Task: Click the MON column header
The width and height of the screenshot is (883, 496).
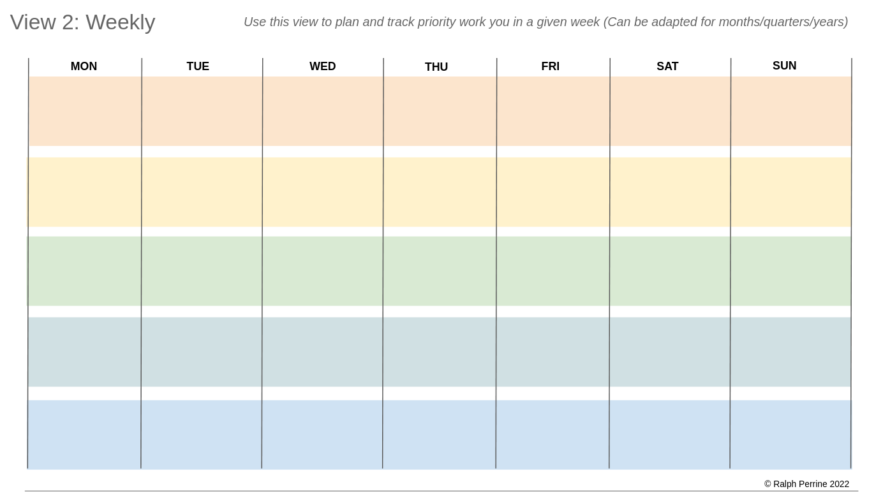Action: [x=84, y=66]
